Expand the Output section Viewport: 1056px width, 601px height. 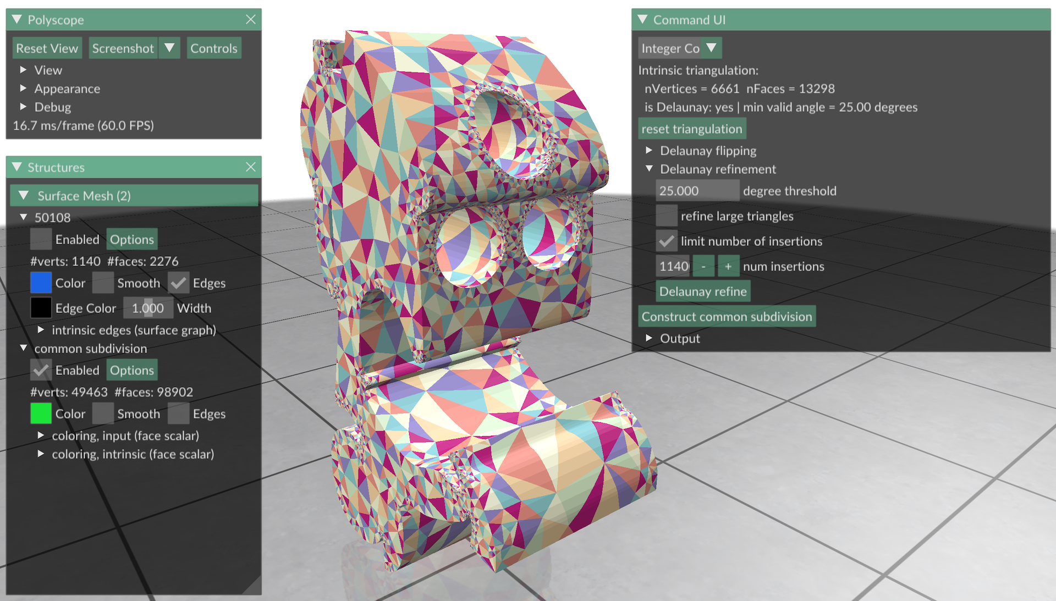[650, 338]
